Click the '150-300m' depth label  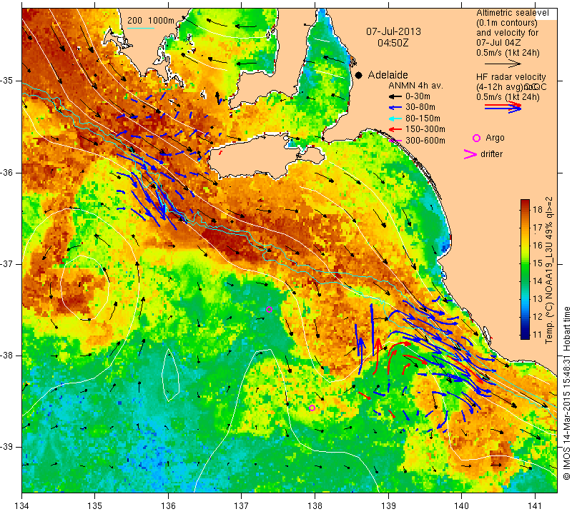[x=425, y=129]
